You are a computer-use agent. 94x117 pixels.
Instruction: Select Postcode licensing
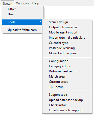coord(67,48)
